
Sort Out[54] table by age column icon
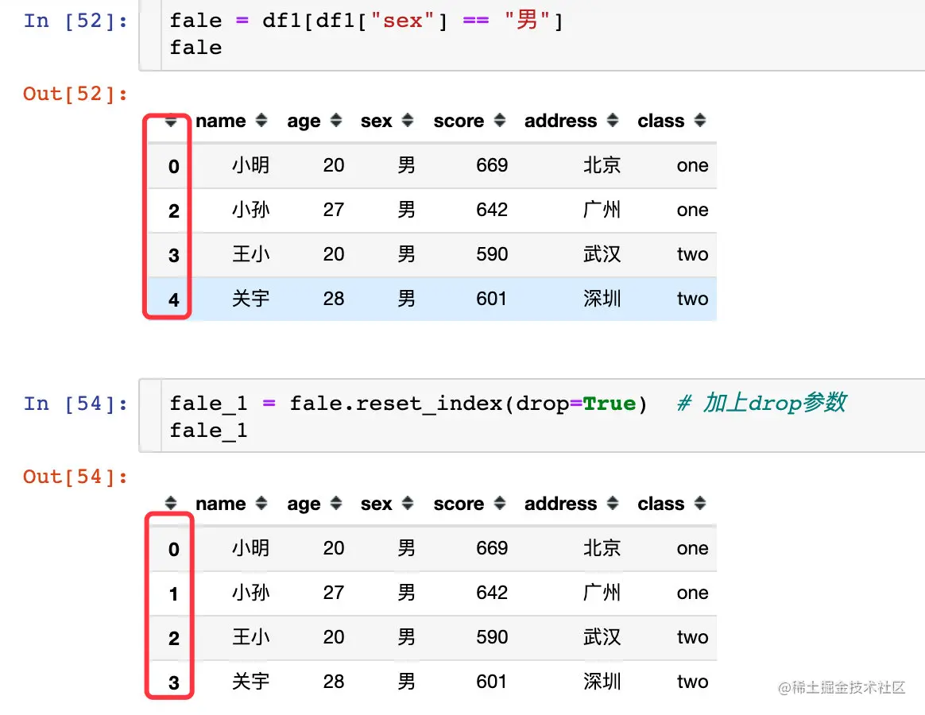click(336, 503)
